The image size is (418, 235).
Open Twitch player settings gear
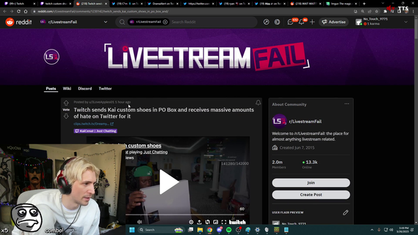tap(191, 222)
